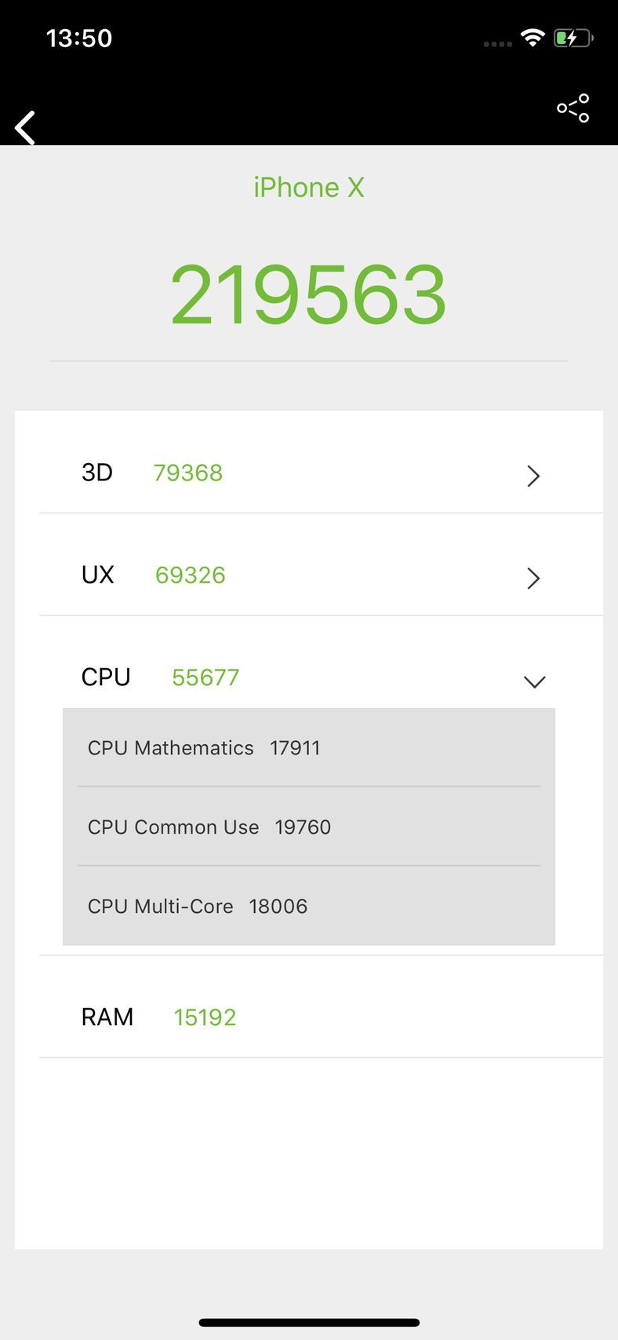Tap the Wi-Fi status icon
618x1340 pixels.
pos(533,38)
